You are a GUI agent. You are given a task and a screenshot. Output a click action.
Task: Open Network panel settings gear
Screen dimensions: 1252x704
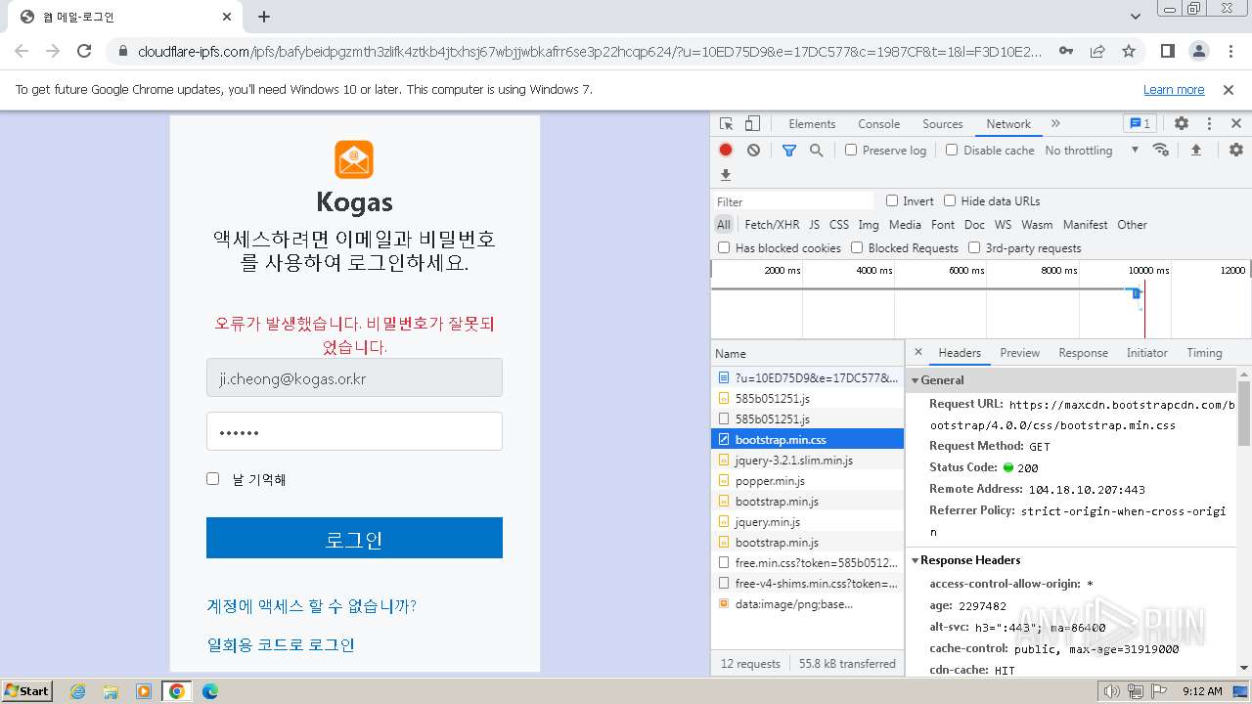click(x=1236, y=151)
